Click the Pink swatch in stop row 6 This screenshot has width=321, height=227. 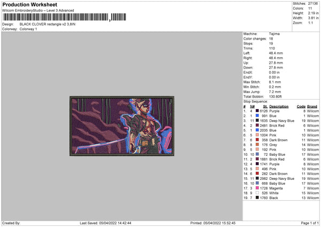coord(257,135)
